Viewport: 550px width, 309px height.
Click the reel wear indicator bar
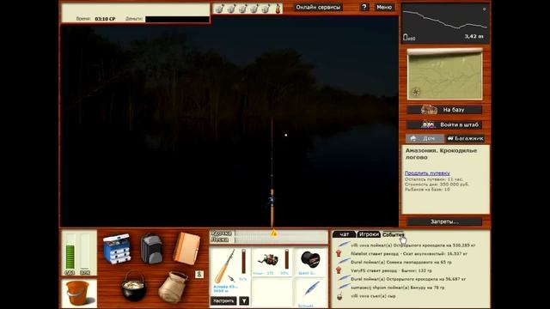click(287, 259)
